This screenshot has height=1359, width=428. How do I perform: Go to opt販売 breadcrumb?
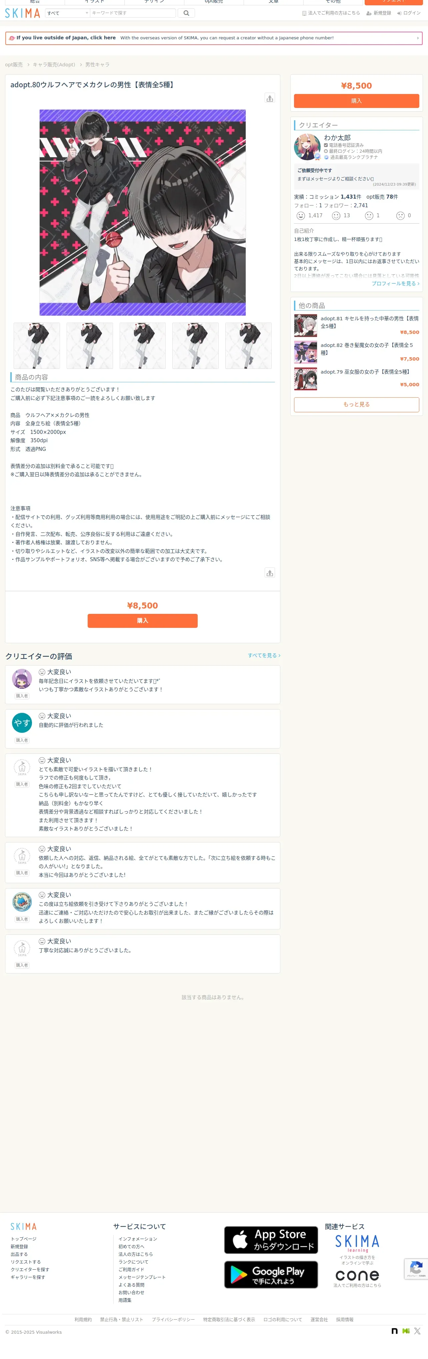point(14,65)
